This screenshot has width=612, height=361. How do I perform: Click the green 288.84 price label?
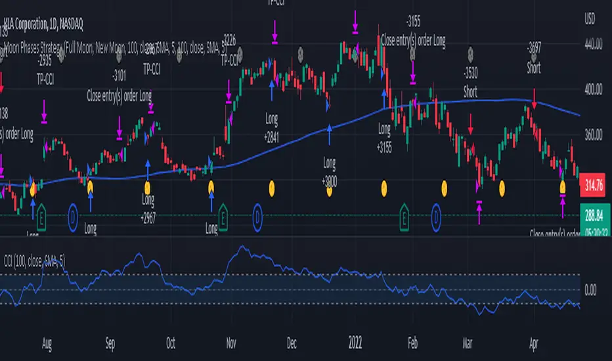594,215
